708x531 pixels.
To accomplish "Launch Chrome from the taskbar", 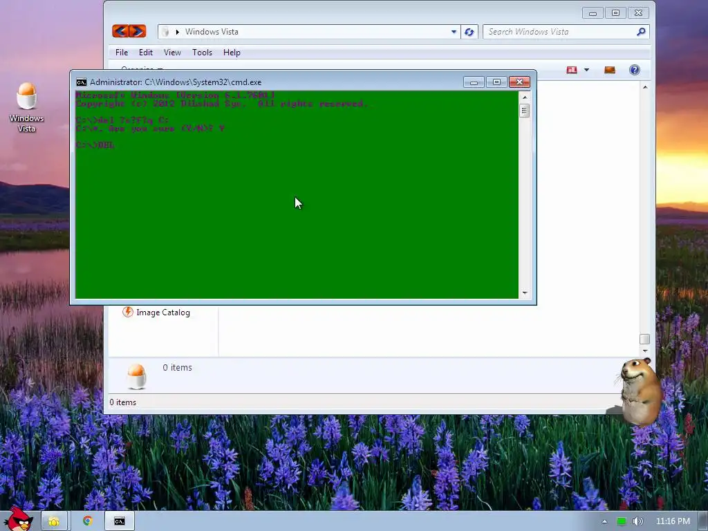I will pyautogui.click(x=88, y=521).
